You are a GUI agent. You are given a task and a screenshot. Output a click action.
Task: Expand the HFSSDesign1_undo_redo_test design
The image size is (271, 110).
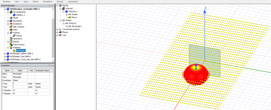[5, 59]
